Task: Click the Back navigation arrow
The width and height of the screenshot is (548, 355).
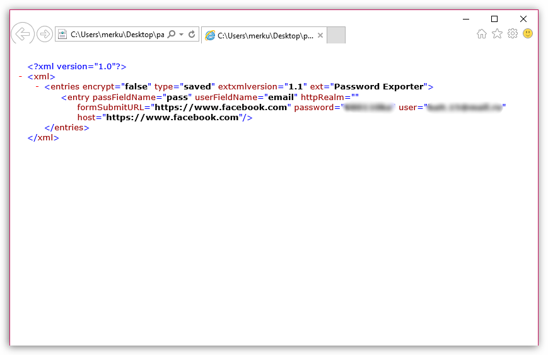Action: point(22,34)
